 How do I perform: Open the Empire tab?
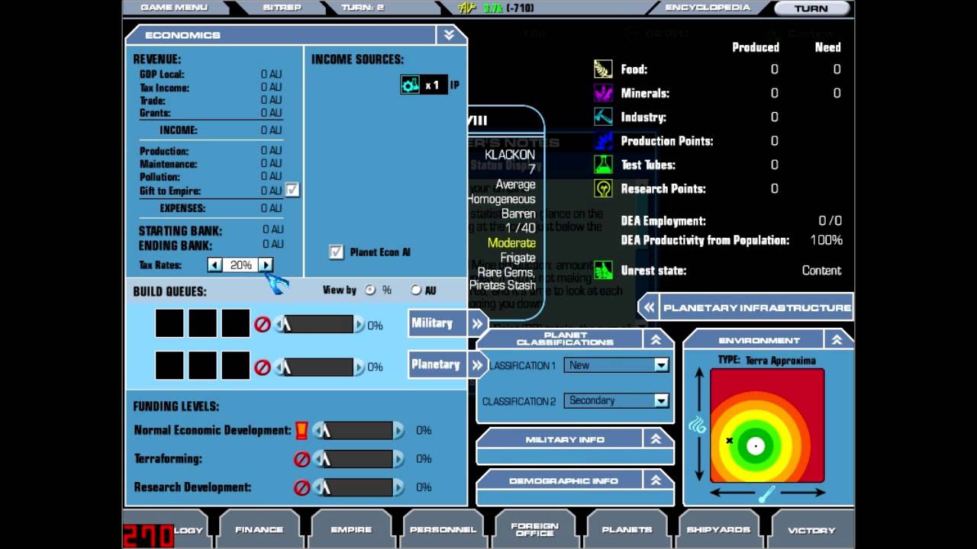[x=351, y=529]
